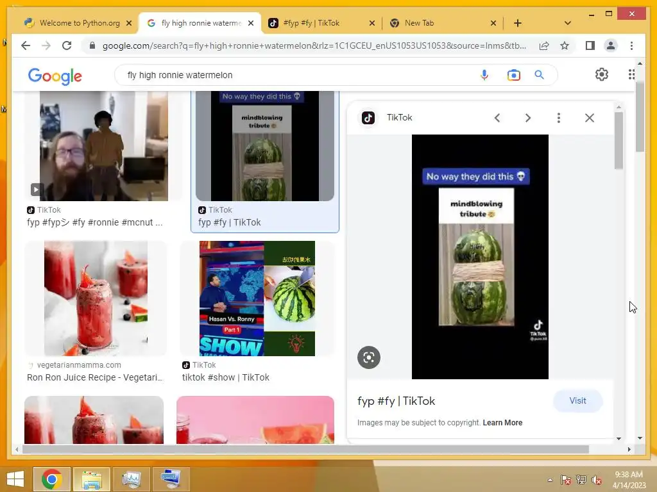Screen dimensions: 657x492
Task: Open large preview watermelon image
Action: [480, 256]
